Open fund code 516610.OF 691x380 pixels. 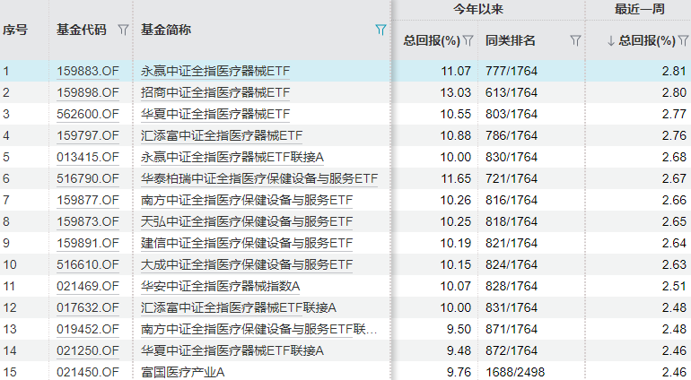click(88, 264)
